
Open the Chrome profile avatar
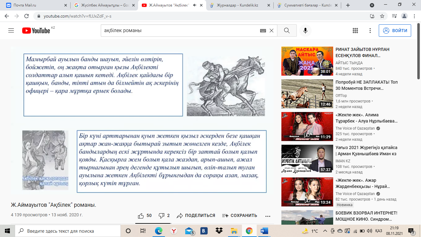pyautogui.click(x=405, y=16)
